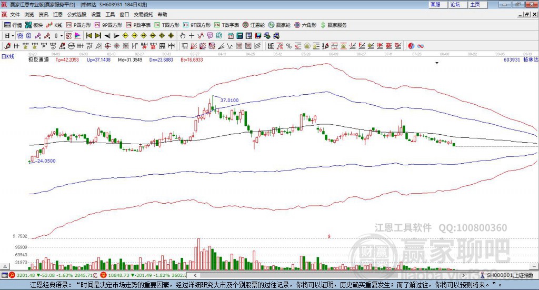The image size is (539, 290).
Task: Open the T四方形 tool
Action: point(167,25)
